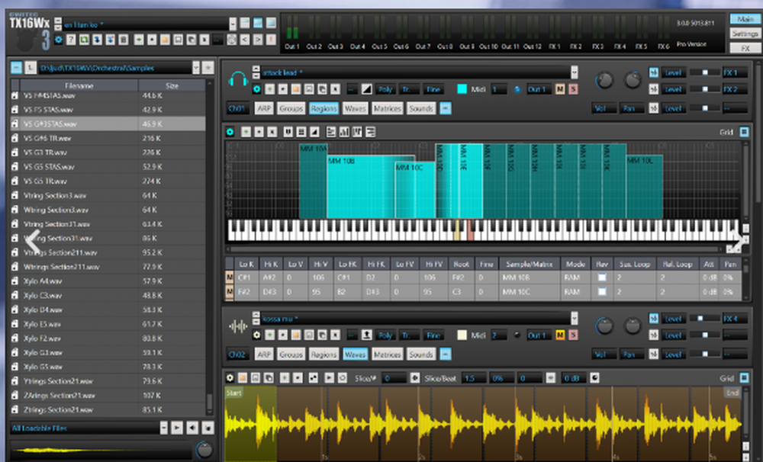Click the Settings button at top right
763x462 pixels.
(744, 34)
